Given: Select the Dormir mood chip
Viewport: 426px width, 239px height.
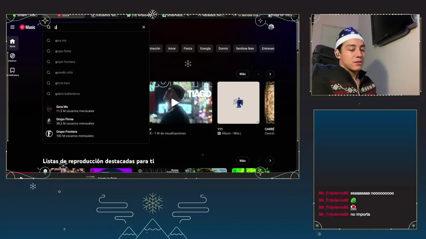Looking at the screenshot, I should [223, 48].
